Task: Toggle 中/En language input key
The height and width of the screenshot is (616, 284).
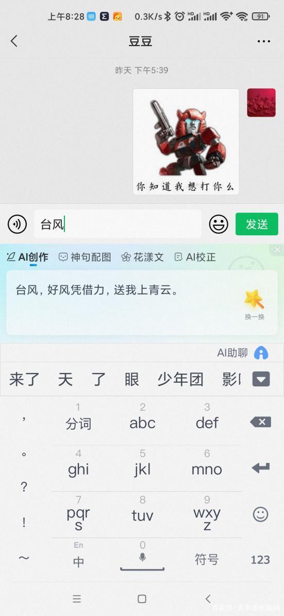Action: (x=78, y=556)
